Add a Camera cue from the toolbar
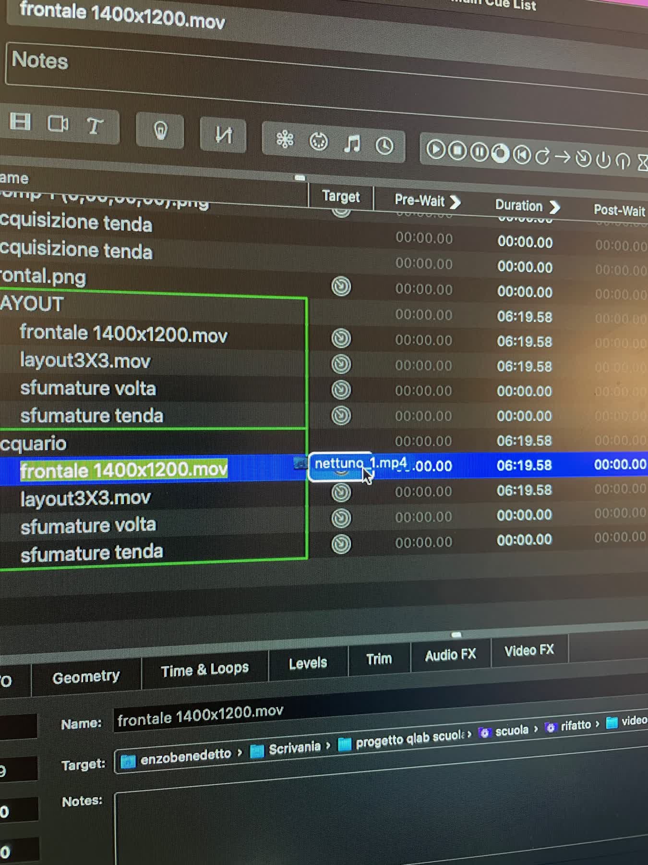 (x=58, y=124)
